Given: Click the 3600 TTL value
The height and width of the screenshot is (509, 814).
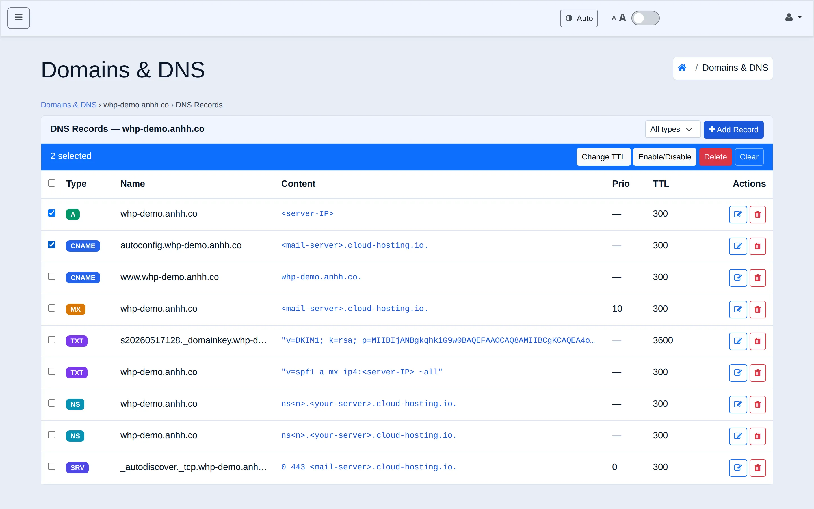Looking at the screenshot, I should [663, 340].
